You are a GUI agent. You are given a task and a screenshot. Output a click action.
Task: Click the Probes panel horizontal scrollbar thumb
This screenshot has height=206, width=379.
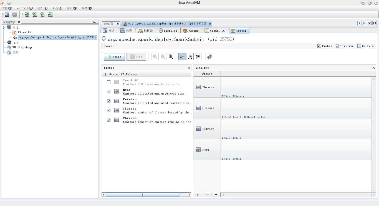[142, 195]
